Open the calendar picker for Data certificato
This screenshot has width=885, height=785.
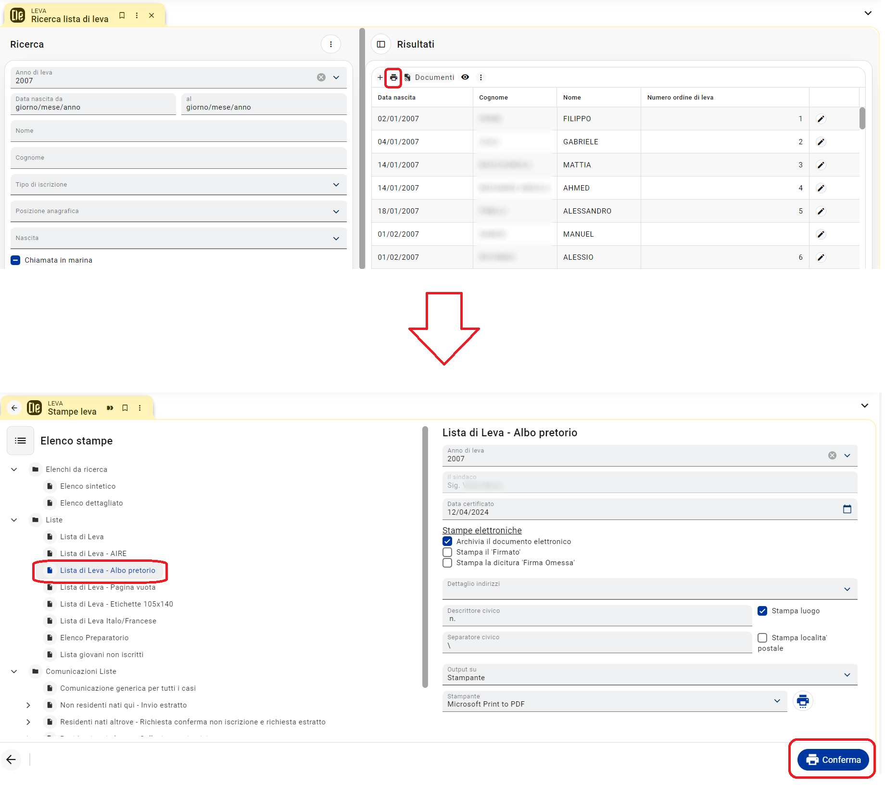pyautogui.click(x=847, y=509)
